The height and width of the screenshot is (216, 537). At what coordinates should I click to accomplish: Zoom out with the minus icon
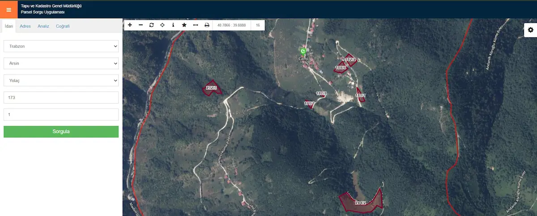141,25
